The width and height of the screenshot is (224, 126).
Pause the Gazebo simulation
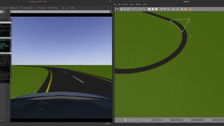125,120
